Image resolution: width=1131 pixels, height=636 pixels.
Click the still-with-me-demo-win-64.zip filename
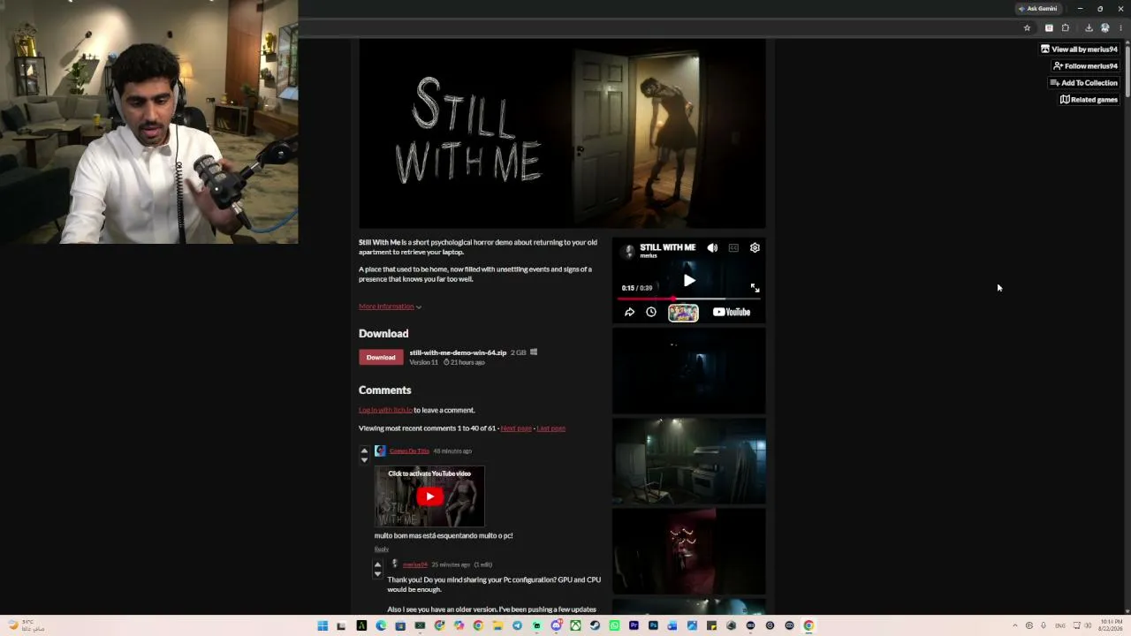click(458, 352)
